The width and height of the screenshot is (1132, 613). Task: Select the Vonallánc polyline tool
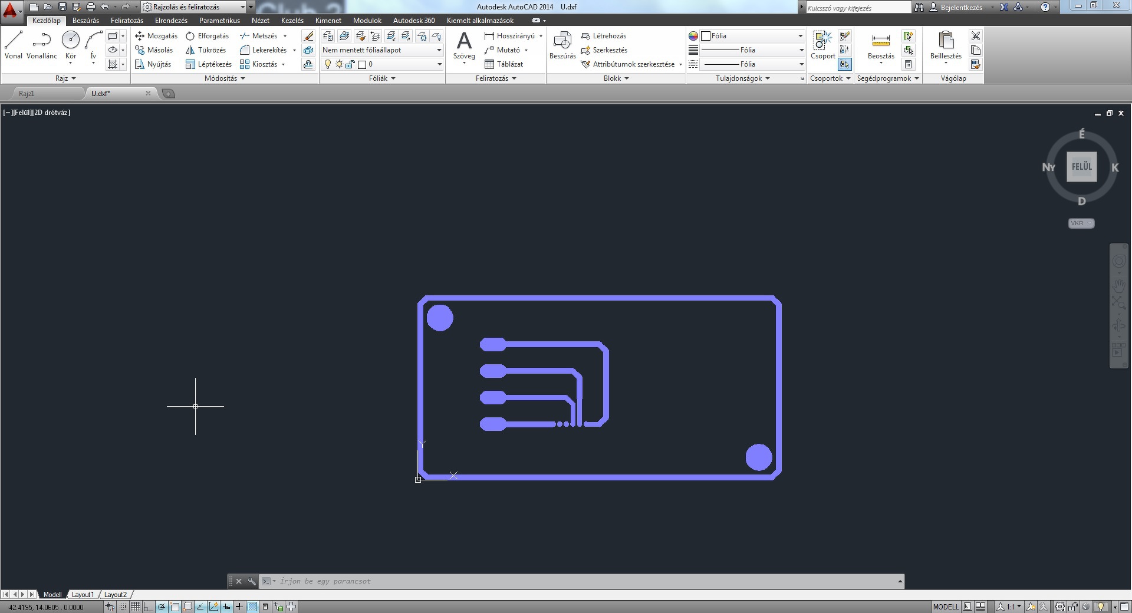pos(42,45)
